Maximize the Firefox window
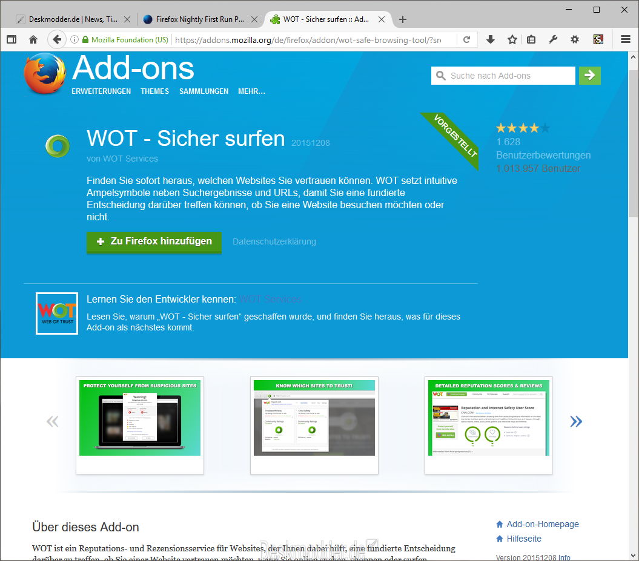Viewport: 639px width, 561px height. click(x=597, y=9)
